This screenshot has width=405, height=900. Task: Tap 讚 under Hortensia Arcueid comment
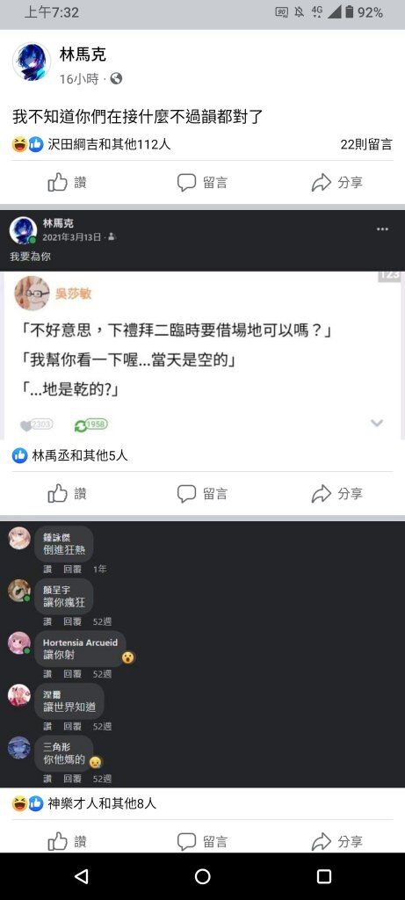point(47,673)
